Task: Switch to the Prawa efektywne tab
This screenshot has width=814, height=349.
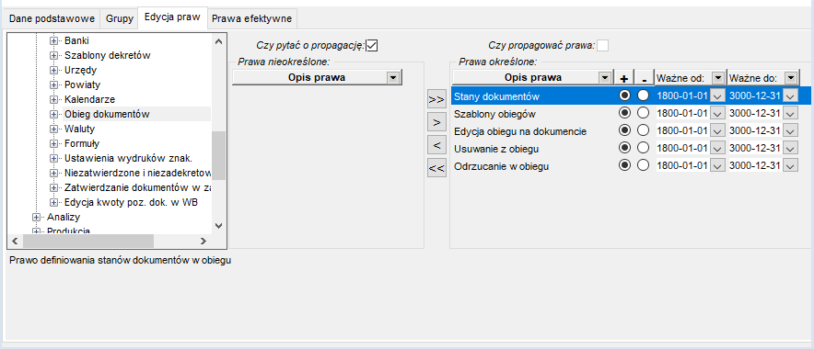Action: click(252, 19)
